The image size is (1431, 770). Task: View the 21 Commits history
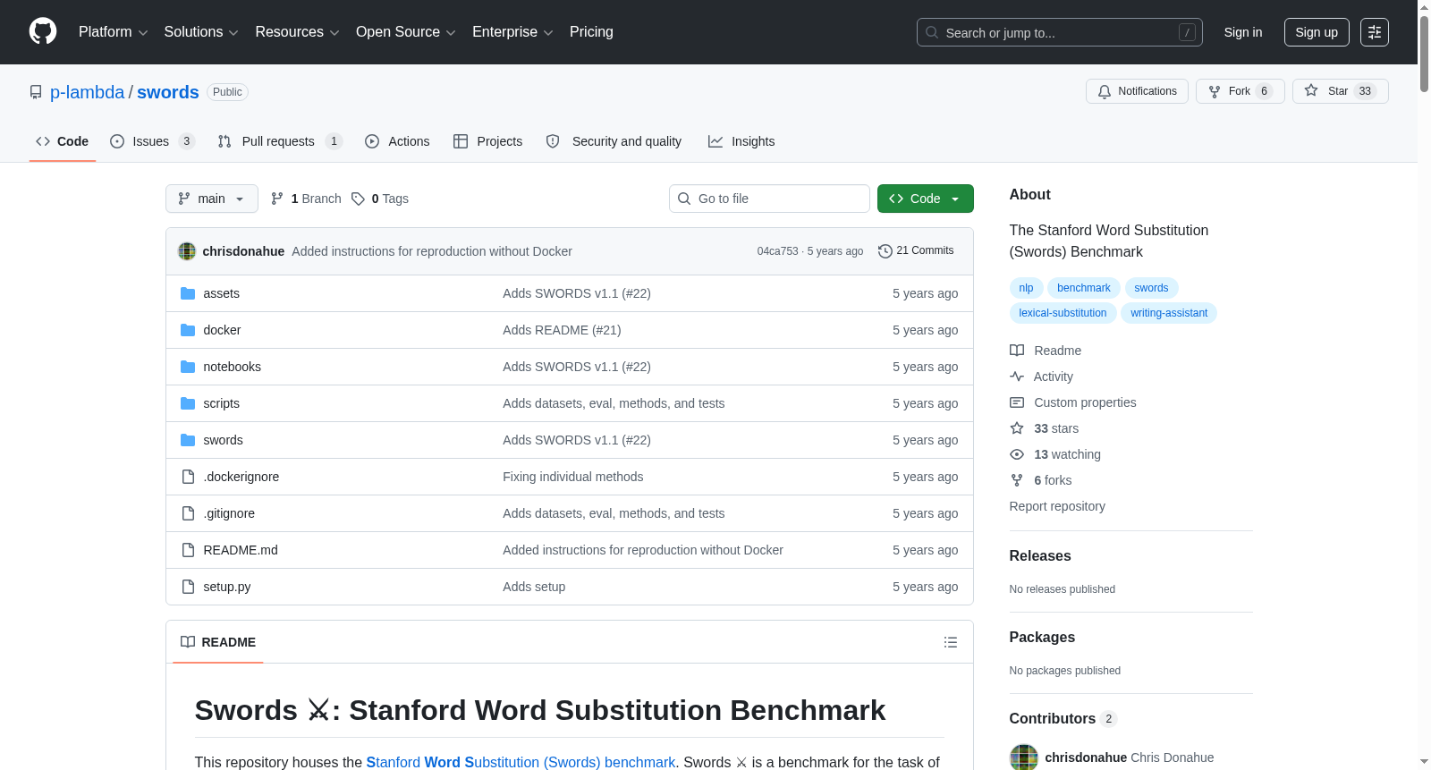pyautogui.click(x=916, y=251)
